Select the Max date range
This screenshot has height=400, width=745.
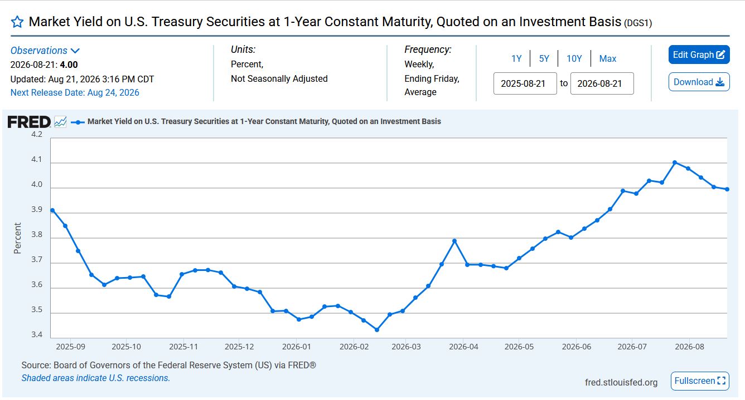point(608,58)
